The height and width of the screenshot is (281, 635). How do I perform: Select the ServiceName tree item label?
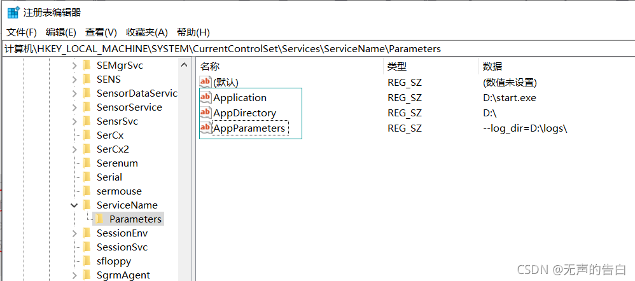tap(127, 205)
